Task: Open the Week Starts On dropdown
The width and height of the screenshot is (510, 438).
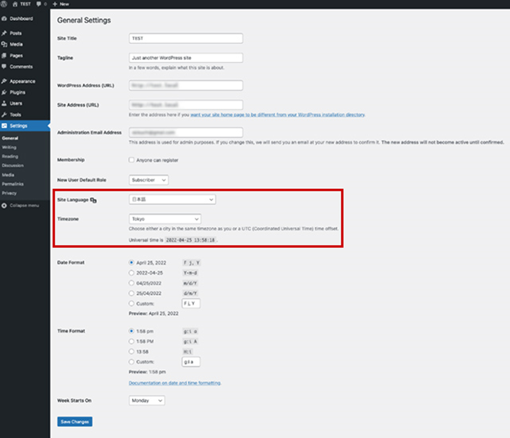Action: (x=147, y=401)
